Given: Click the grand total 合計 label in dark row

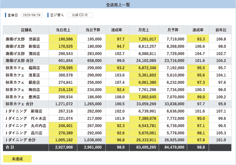Looking at the screenshot, I should tap(10, 147).
